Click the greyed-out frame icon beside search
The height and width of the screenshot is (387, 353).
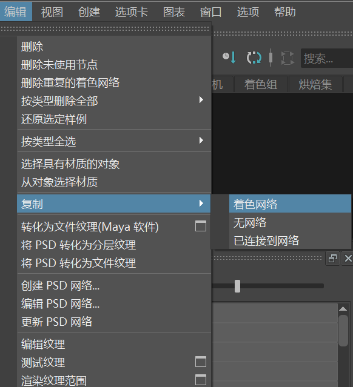287,58
